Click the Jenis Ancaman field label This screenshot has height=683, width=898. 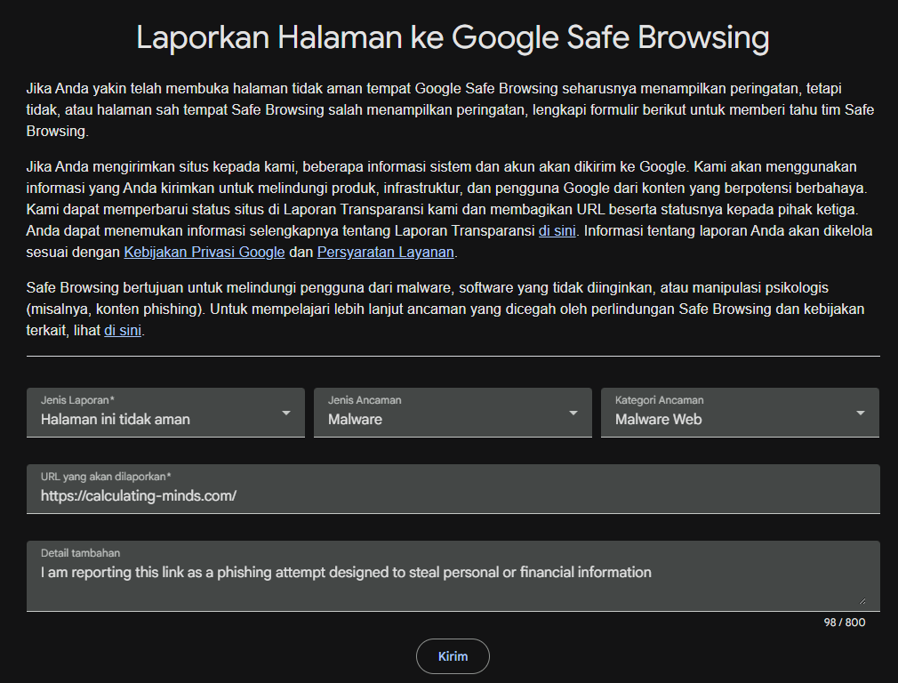[365, 400]
